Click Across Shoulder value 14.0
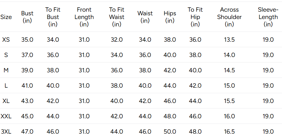The width and height of the screenshot is (282, 137). [229, 55]
